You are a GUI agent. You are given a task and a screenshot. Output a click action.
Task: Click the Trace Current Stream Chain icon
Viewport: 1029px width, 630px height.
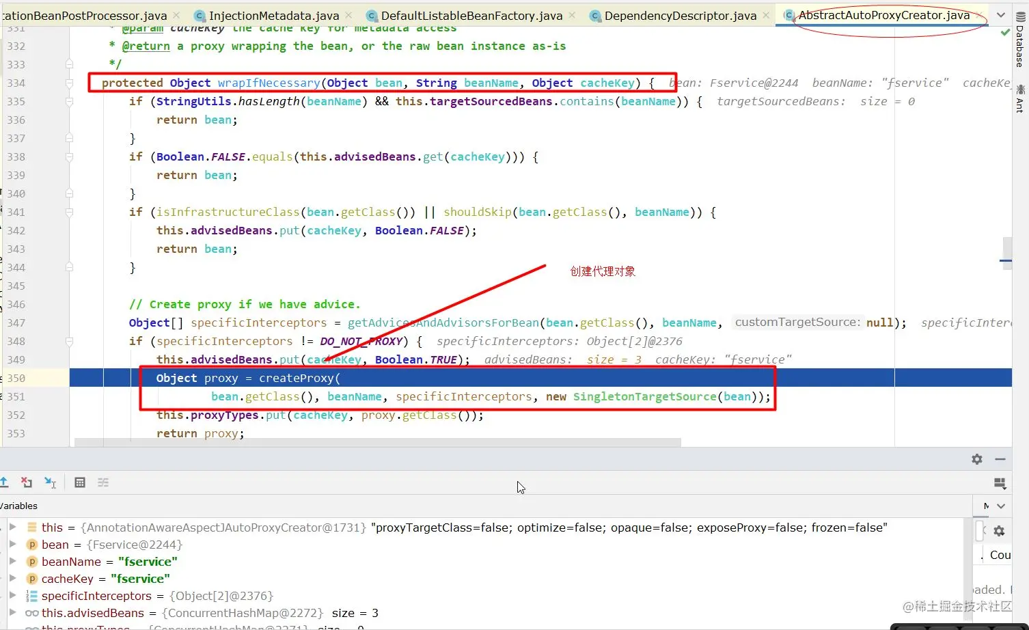point(103,482)
